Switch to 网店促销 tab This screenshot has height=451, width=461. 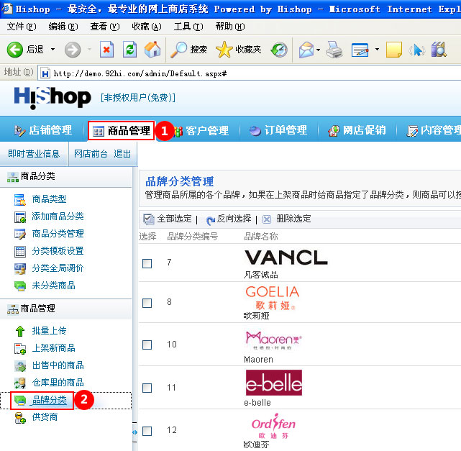tap(357, 130)
